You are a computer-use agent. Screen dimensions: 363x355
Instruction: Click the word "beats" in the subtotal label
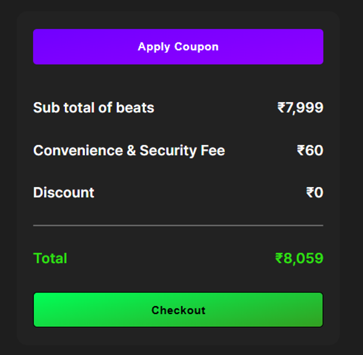click(135, 108)
